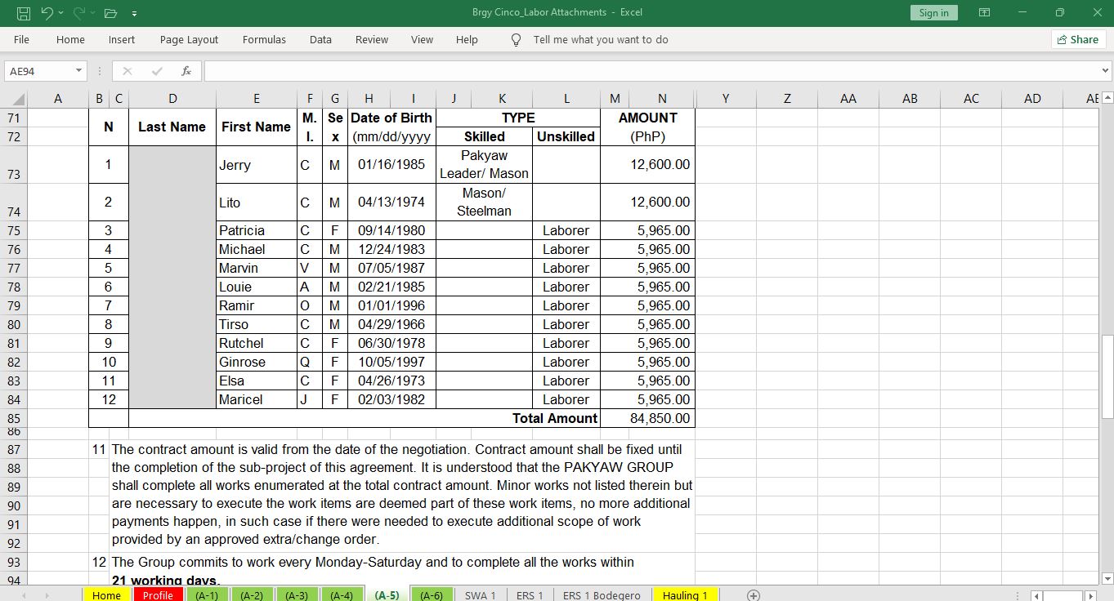Image resolution: width=1114 pixels, height=601 pixels.
Task: Switch to the (A-1) sheet tab
Action: tap(207, 595)
